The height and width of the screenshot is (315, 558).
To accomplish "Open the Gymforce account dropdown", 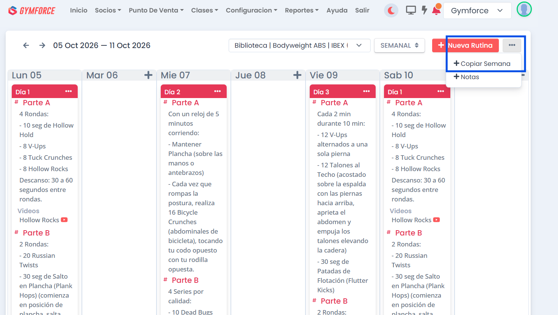I will coord(477,11).
